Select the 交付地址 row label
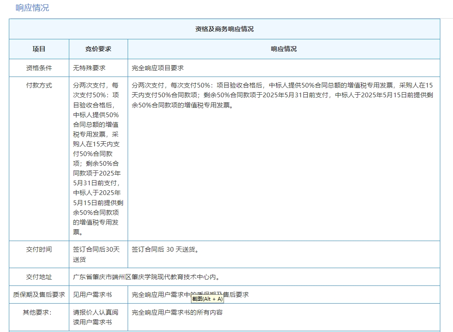453x332 pixels. click(x=39, y=277)
